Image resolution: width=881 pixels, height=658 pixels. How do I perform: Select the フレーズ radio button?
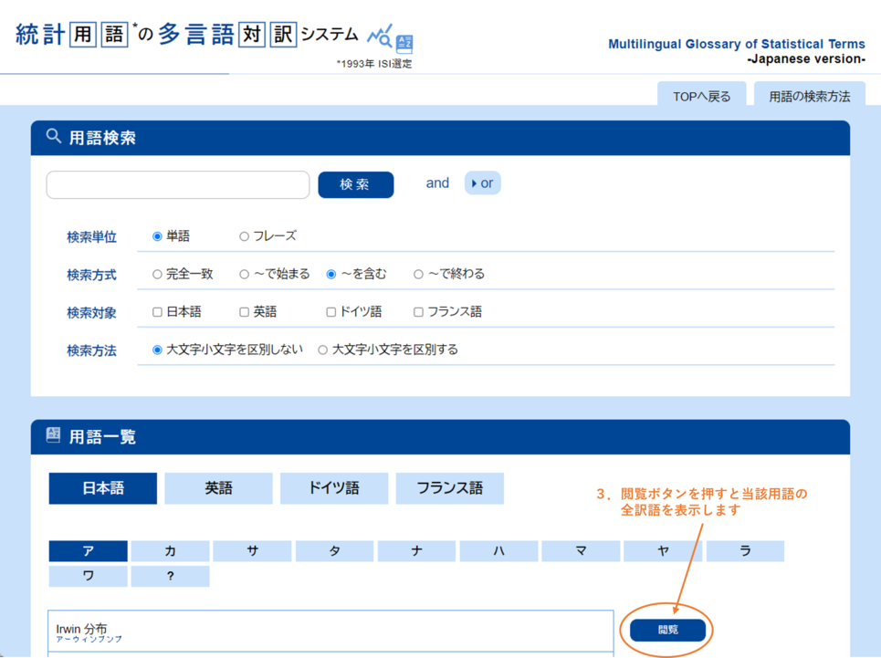(x=244, y=236)
